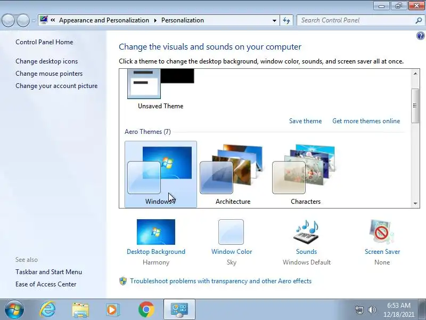This screenshot has width=426, height=320.
Task: Expand the double-chevron breadcrumb overflow
Action: (53, 20)
